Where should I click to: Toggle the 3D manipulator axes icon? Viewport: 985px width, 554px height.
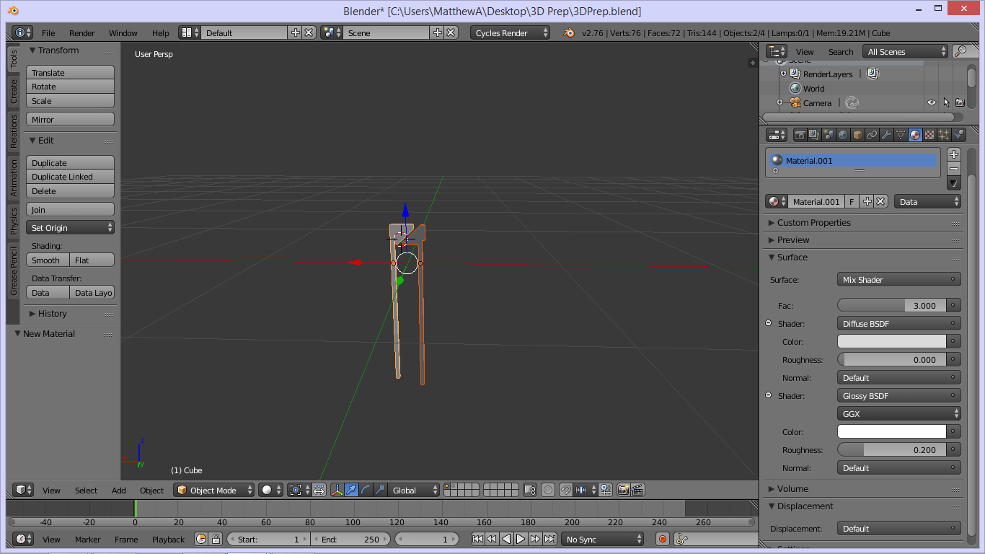(337, 490)
